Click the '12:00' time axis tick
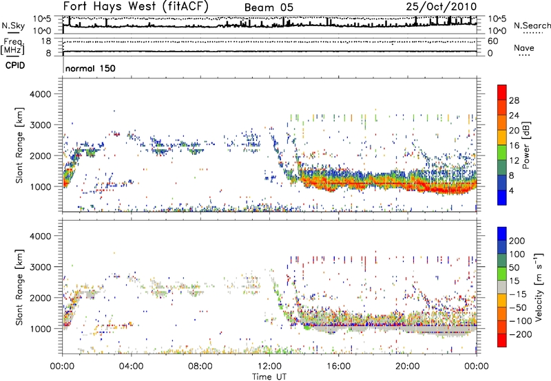 coord(269,367)
